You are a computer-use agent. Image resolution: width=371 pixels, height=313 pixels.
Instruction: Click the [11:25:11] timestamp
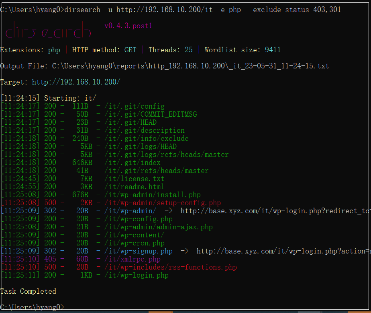tap(20, 275)
